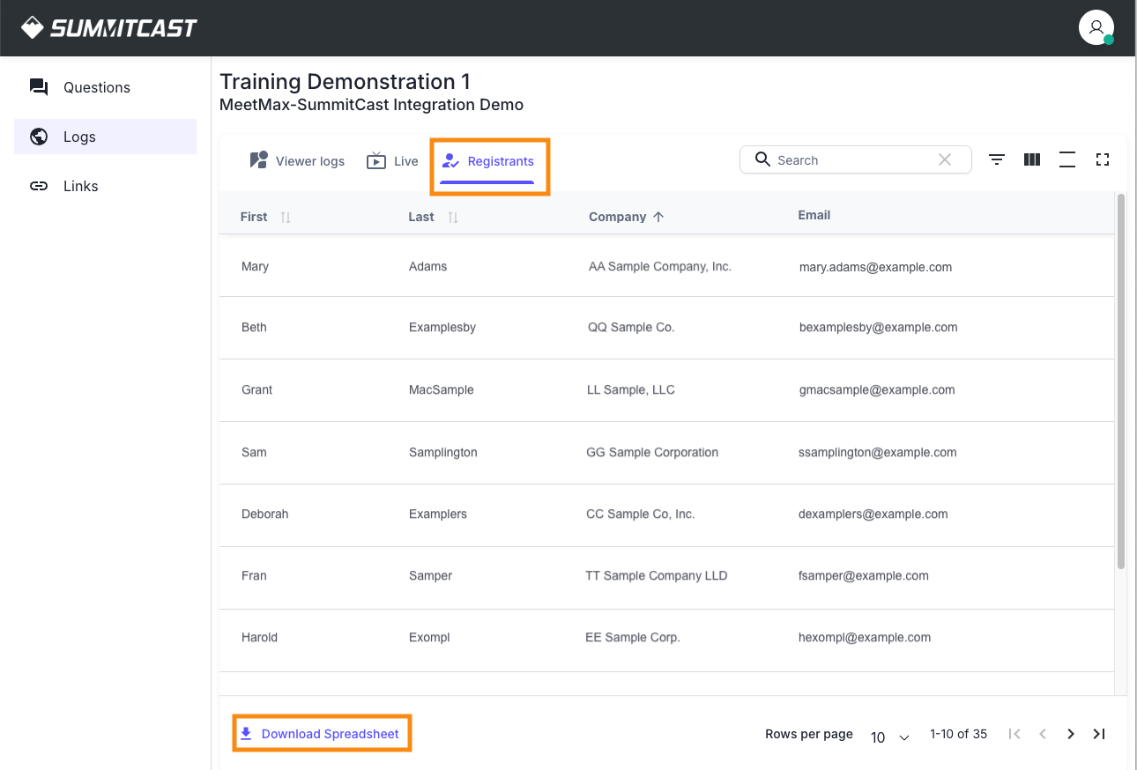The height and width of the screenshot is (770, 1137).
Task: Open the Links sidebar item
Action: pos(80,186)
